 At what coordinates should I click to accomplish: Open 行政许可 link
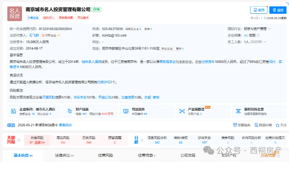click(104, 82)
